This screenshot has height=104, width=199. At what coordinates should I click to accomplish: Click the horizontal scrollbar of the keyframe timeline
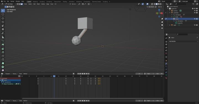[x=93, y=98]
